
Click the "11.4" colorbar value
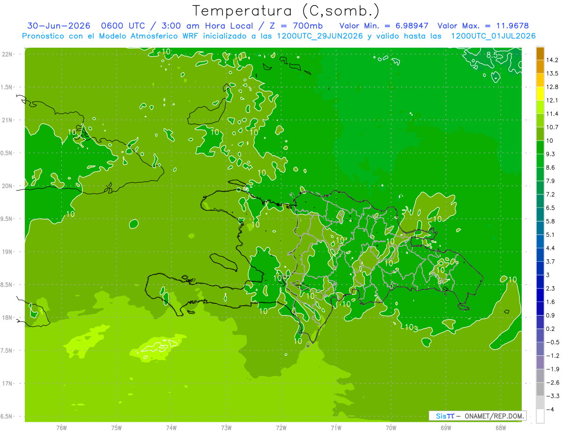(x=552, y=114)
